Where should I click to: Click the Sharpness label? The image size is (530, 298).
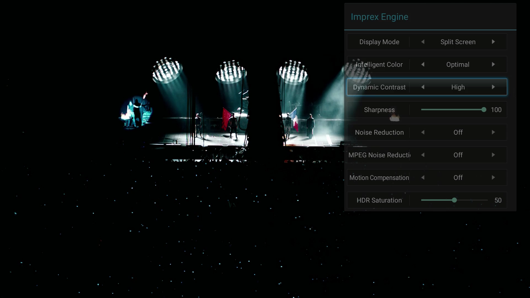(x=379, y=110)
